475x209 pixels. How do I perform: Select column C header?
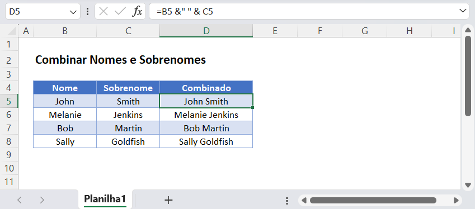pyautogui.click(x=128, y=31)
